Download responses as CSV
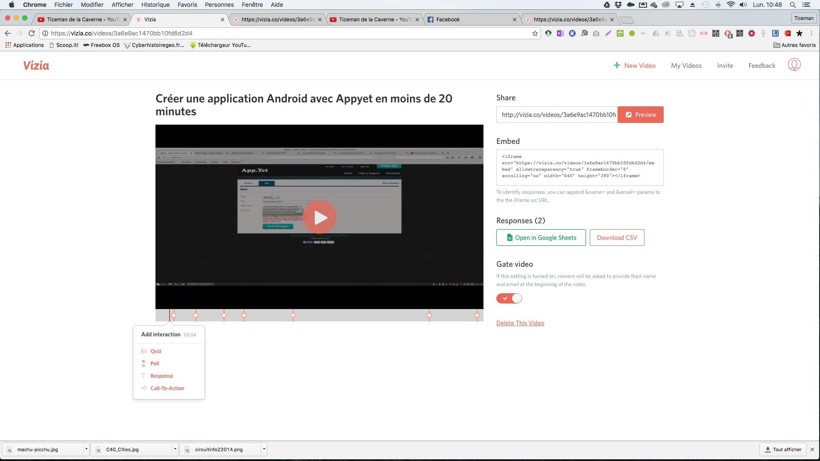This screenshot has width=820, height=461. [617, 238]
